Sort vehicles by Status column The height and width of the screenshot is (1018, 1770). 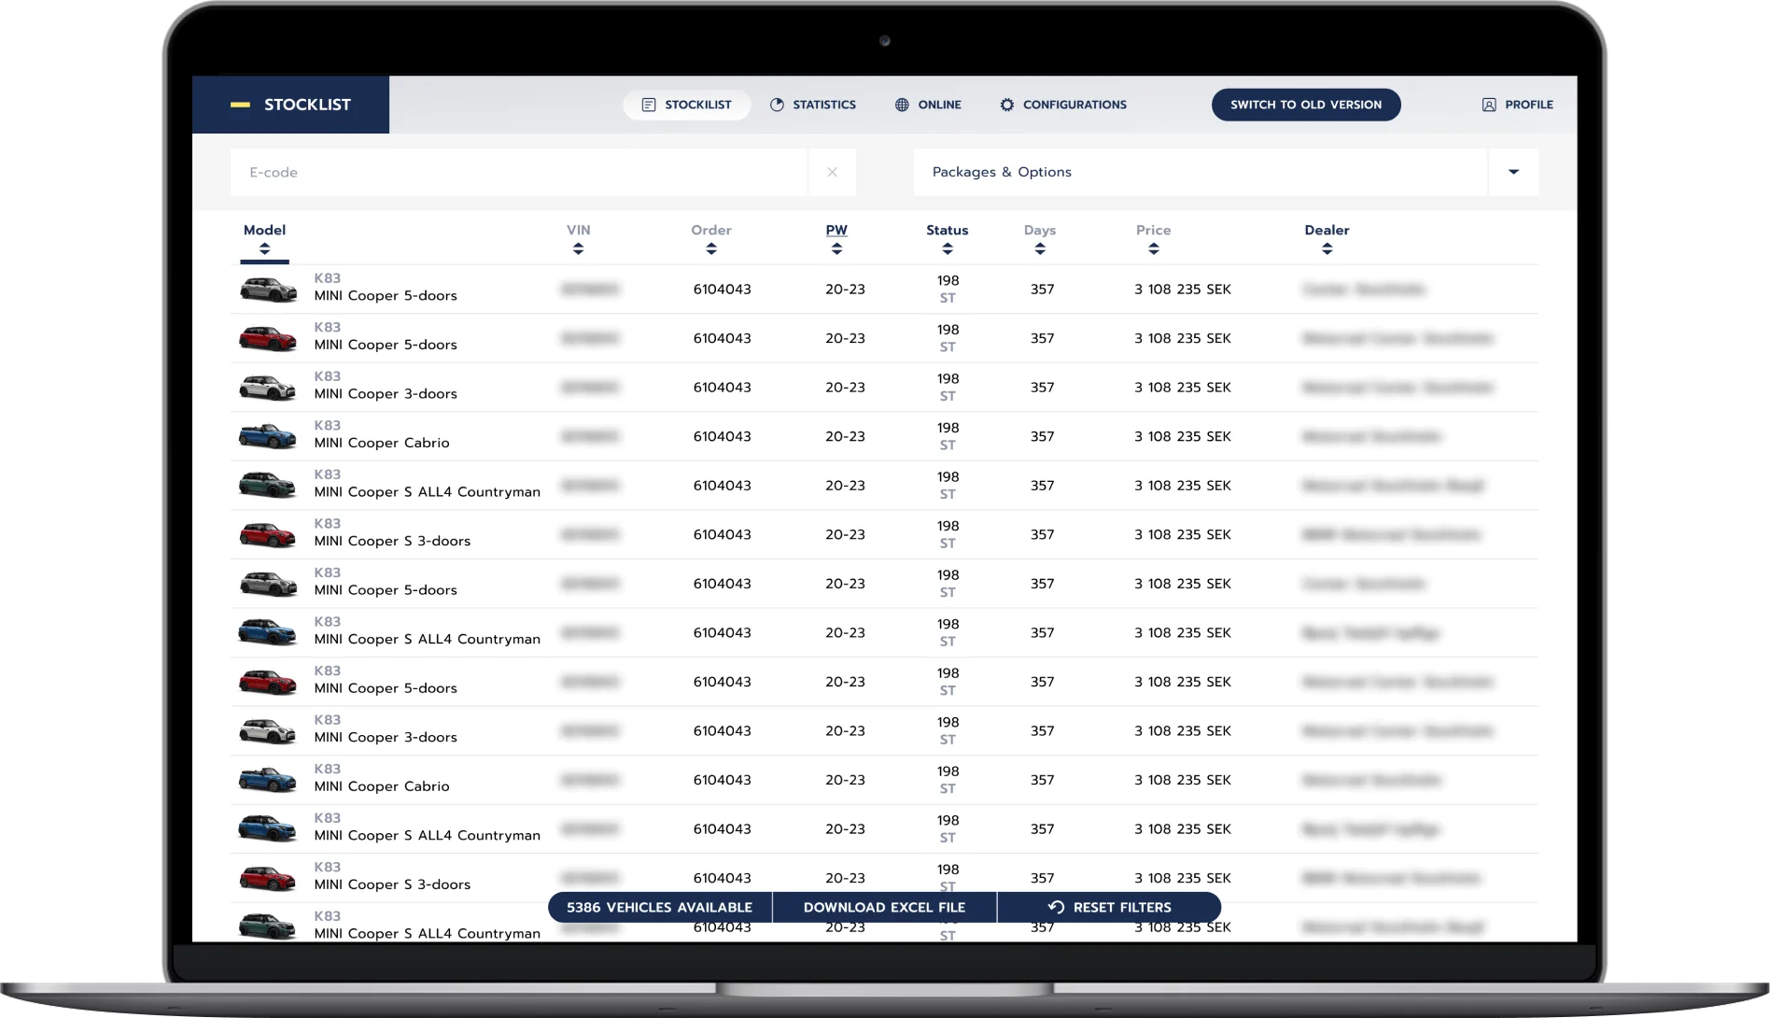coord(947,249)
